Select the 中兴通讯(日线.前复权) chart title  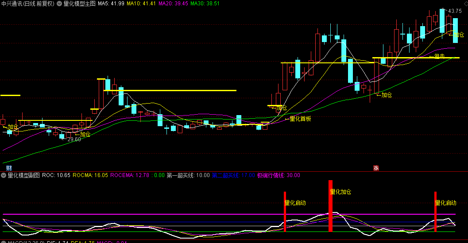pos(28,4)
